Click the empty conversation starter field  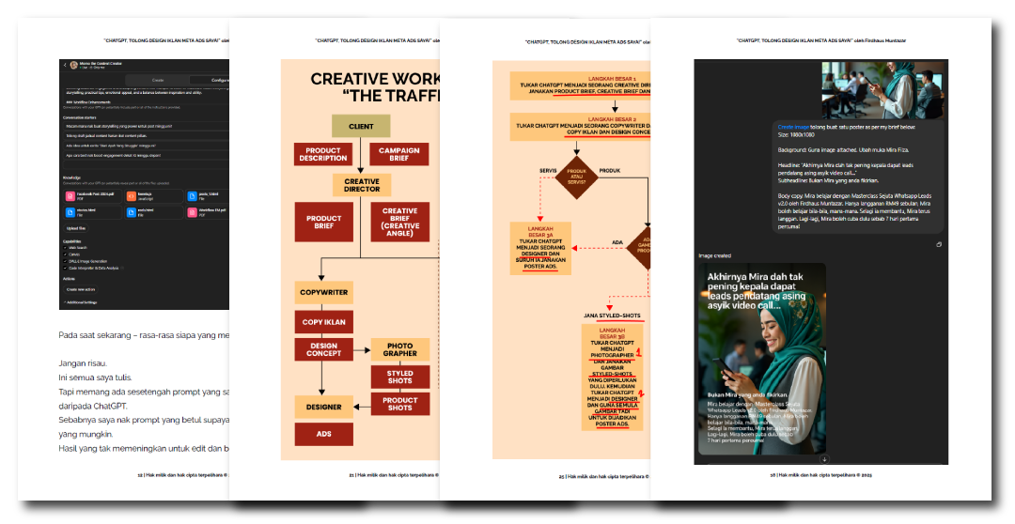147,165
